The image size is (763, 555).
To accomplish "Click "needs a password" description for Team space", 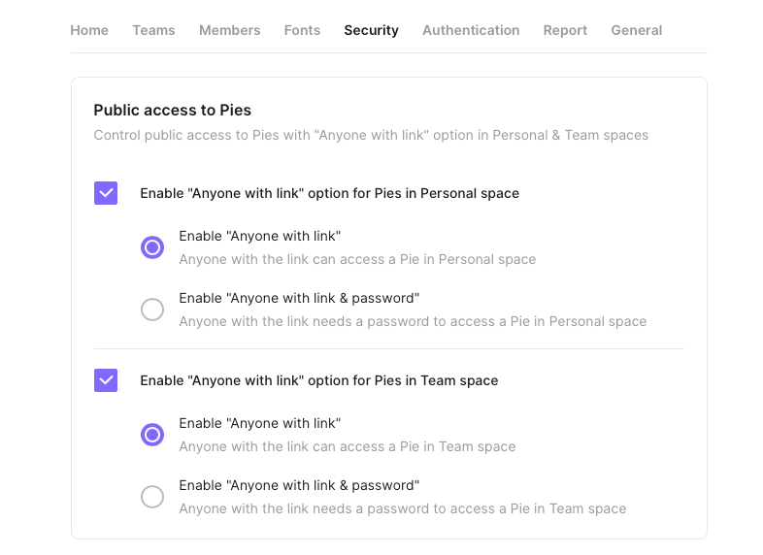I will (402, 508).
